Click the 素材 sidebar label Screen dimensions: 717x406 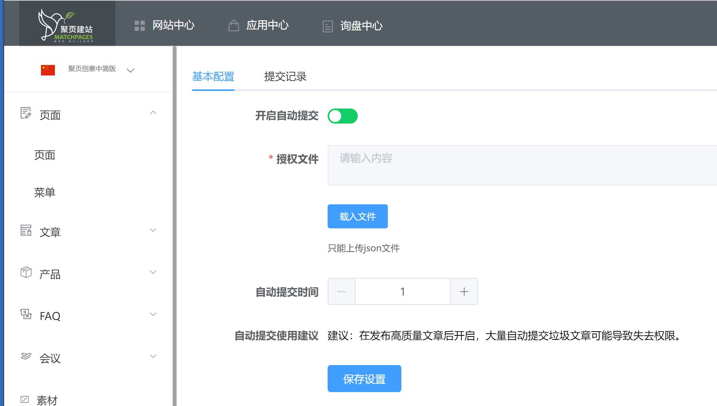[x=47, y=400]
